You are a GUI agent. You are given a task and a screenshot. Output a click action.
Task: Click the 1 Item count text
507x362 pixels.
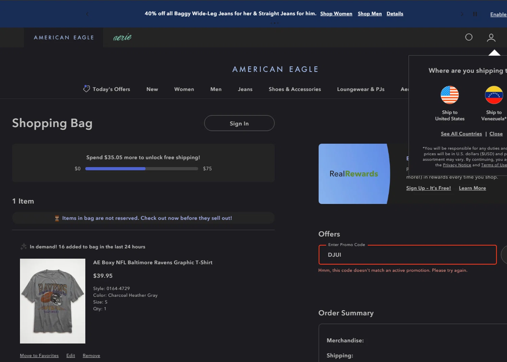[23, 201]
